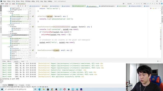
Task: Select channels.module.ts in tree
Action: coord(16,20)
